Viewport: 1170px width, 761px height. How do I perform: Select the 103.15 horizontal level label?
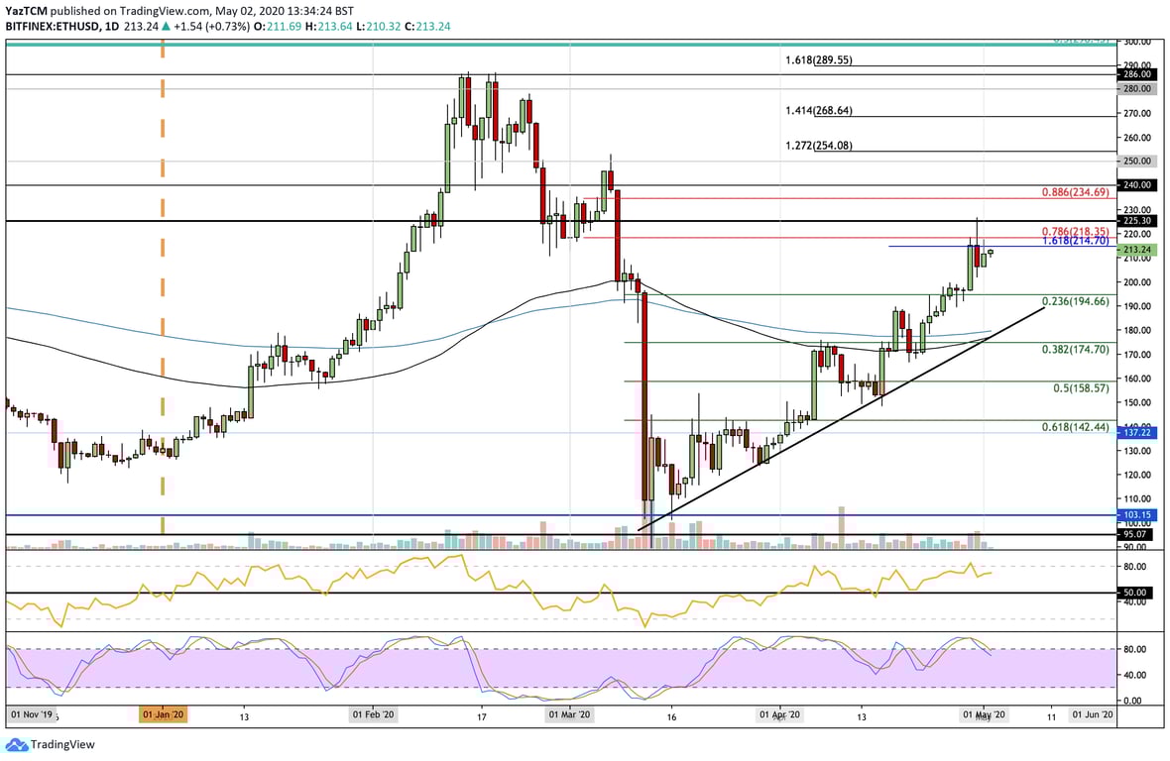click(x=1135, y=514)
